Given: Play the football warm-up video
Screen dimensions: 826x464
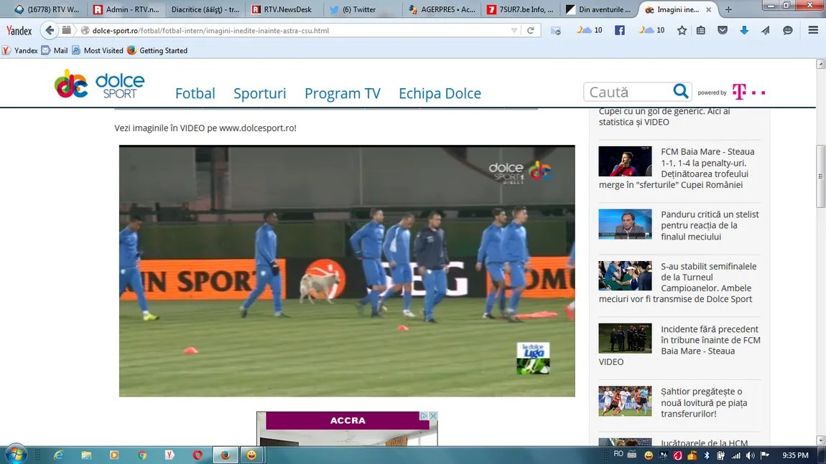Looking at the screenshot, I should click(347, 271).
